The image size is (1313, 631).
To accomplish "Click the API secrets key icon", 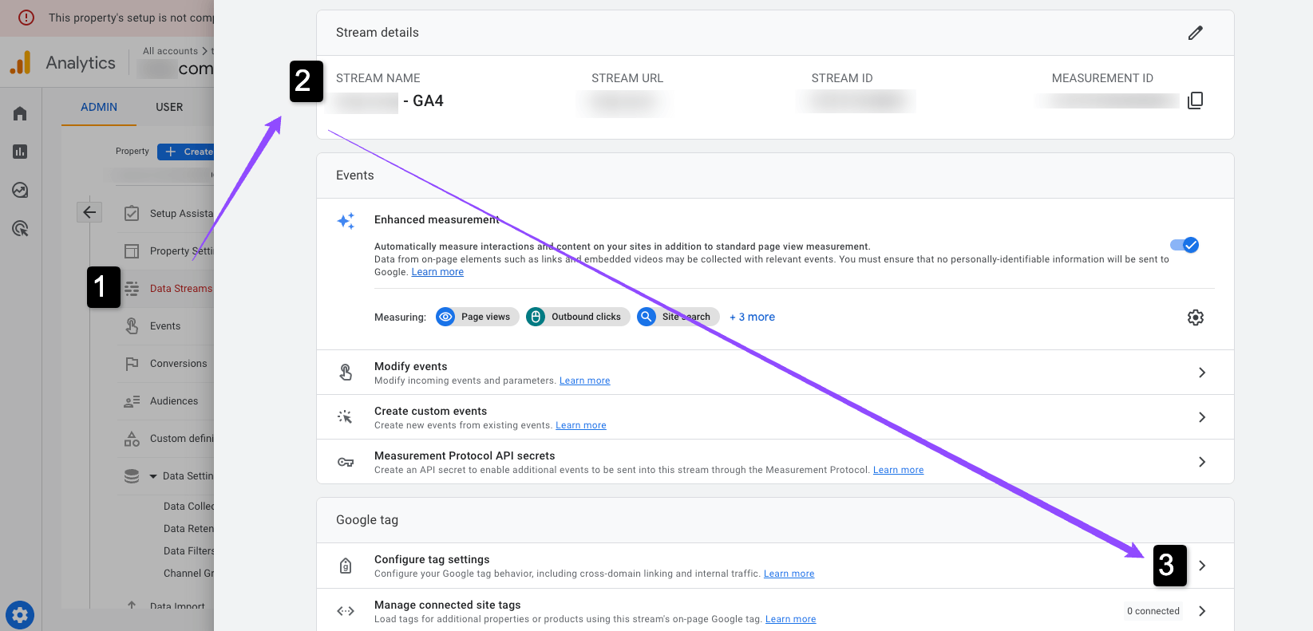I will 346,462.
